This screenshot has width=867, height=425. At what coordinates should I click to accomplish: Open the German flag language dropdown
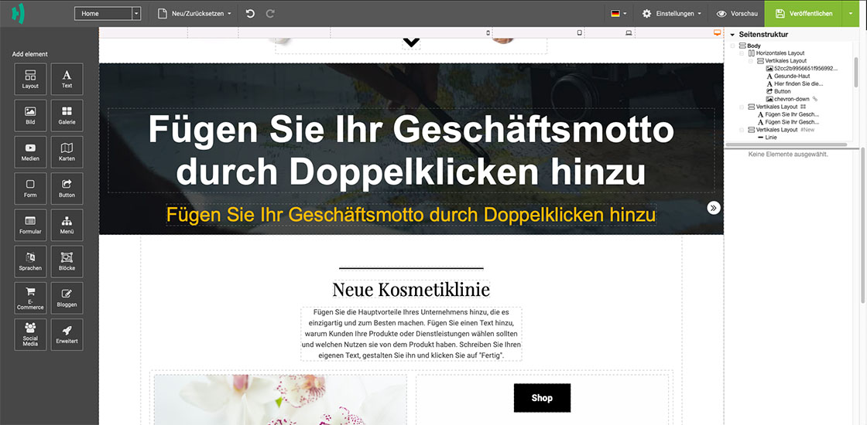point(619,13)
